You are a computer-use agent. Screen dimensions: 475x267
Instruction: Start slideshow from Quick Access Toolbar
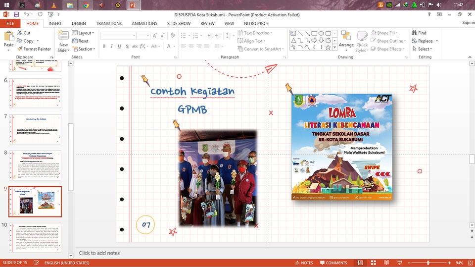50,14
